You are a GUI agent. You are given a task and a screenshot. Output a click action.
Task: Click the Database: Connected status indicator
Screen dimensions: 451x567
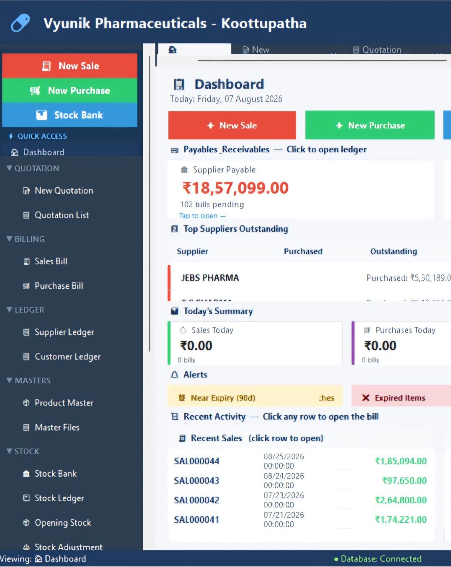pos(377,559)
